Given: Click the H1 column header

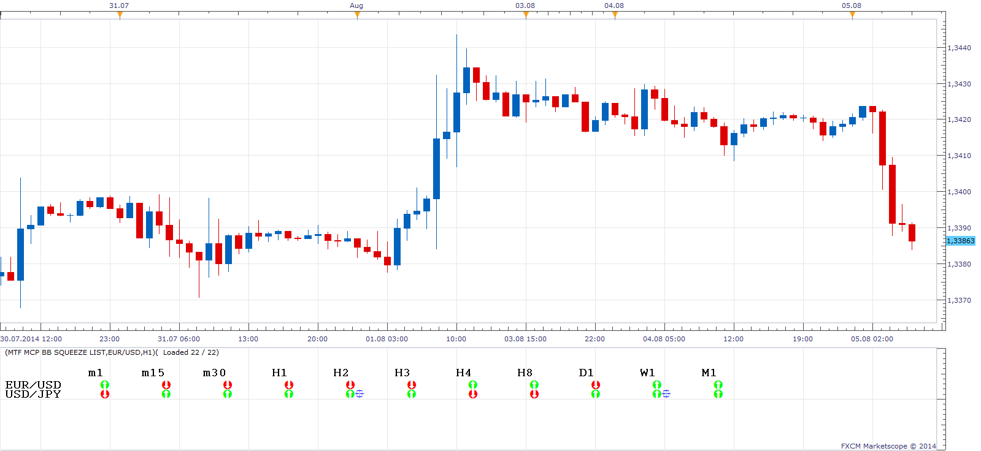Looking at the screenshot, I should 279,373.
